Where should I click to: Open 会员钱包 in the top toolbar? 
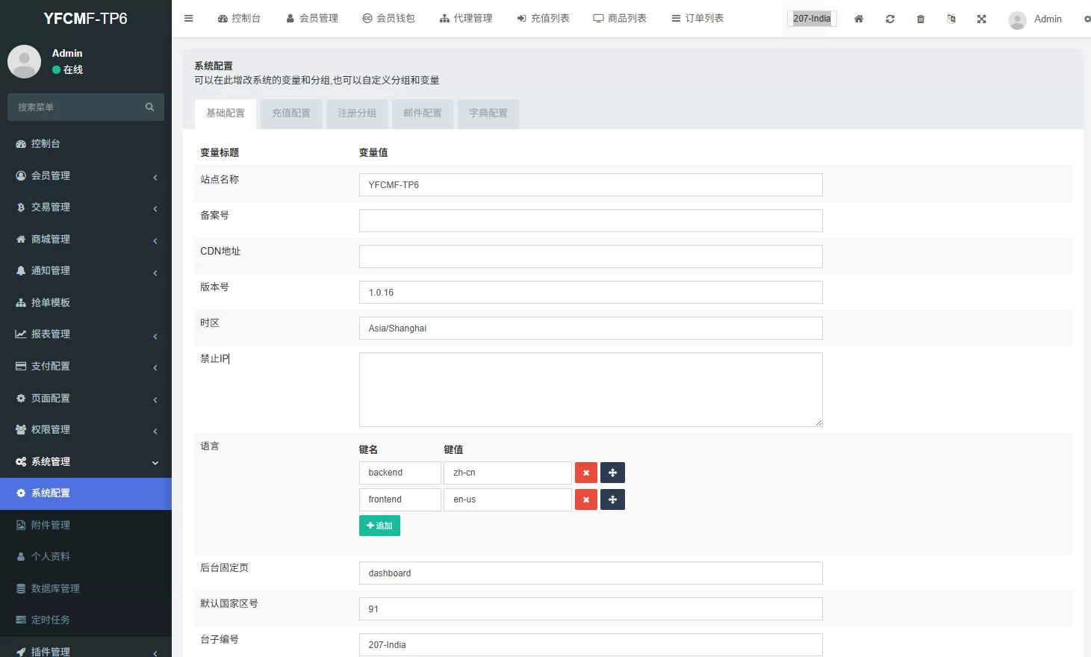388,17
